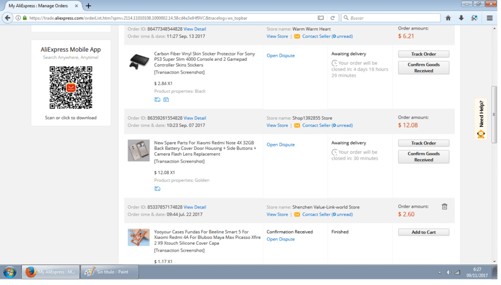501x285 pixels.
Task: Click the AliExpress app QR code
Action: click(71, 87)
